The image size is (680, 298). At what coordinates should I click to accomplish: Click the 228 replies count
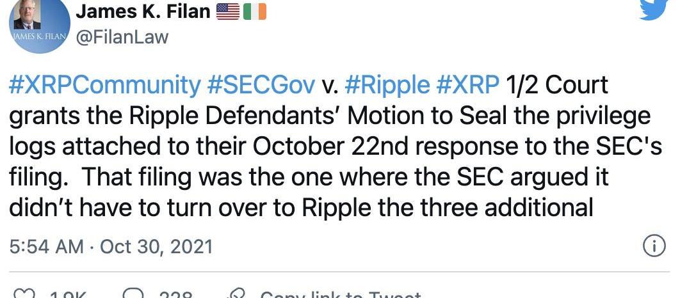point(175,295)
